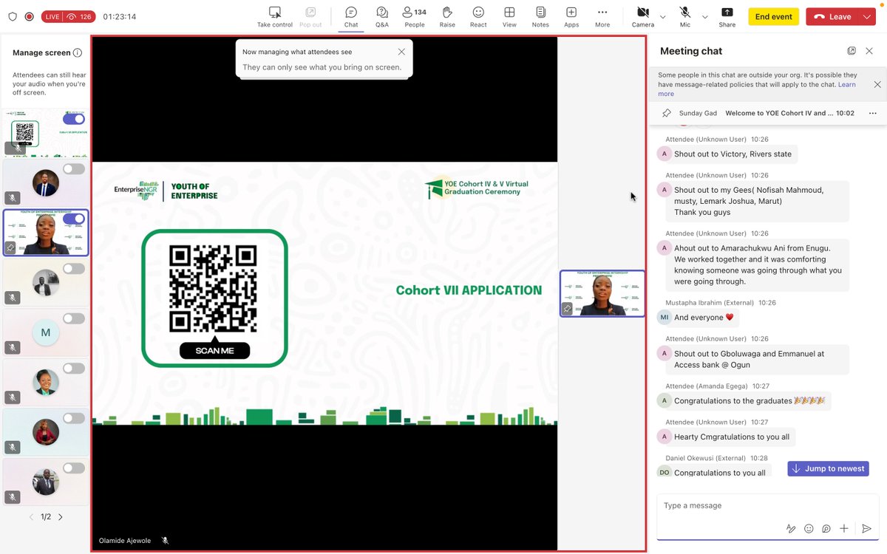Click the End event button
The image size is (887, 554).
click(x=773, y=16)
